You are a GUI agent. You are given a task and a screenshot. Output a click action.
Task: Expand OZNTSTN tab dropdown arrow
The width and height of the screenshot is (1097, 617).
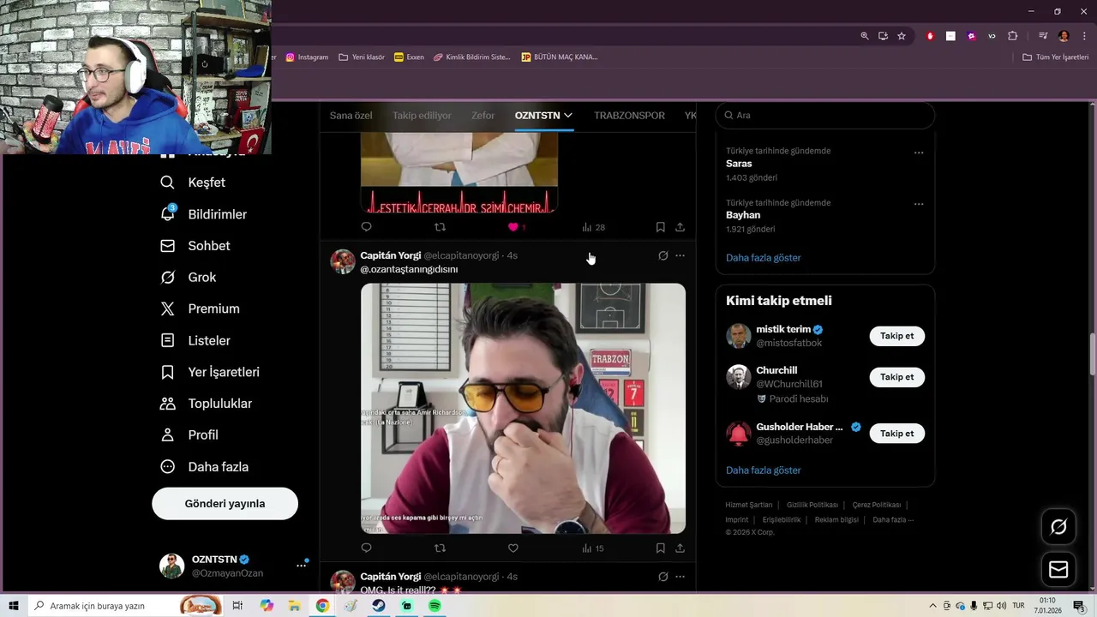tap(567, 116)
